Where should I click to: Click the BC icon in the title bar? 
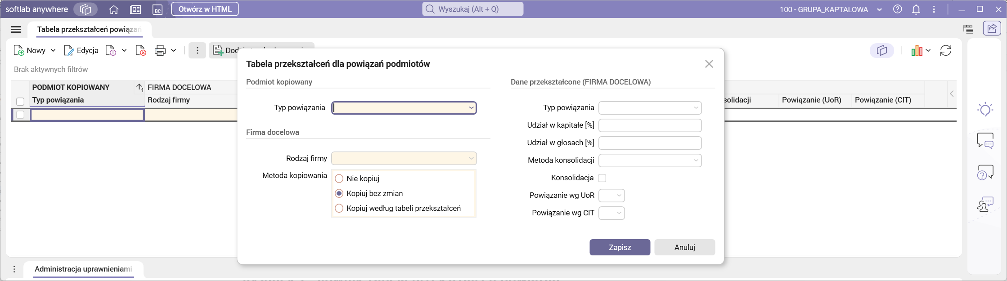click(157, 9)
